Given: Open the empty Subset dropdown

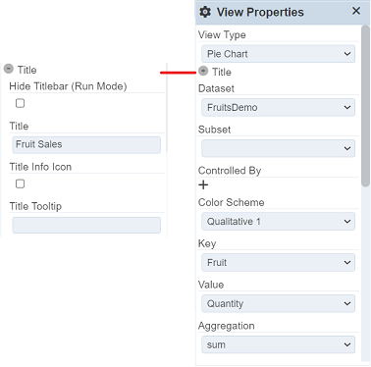Looking at the screenshot, I should pos(278,148).
